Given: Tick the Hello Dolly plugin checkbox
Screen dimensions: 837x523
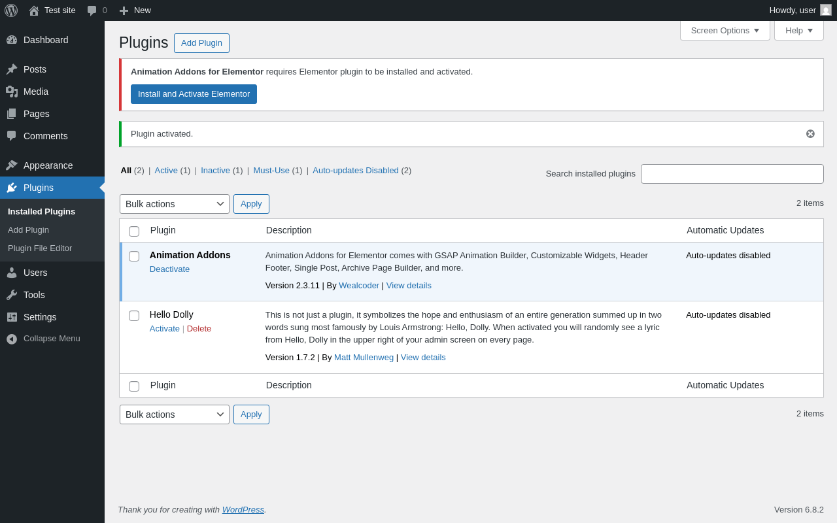Looking at the screenshot, I should [x=134, y=316].
